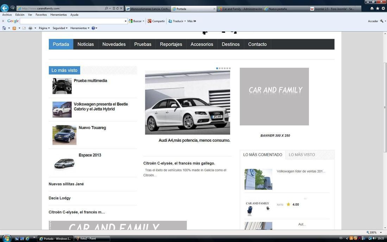
Task: Click the compatibility view icon in address bar
Action: click(114, 8)
